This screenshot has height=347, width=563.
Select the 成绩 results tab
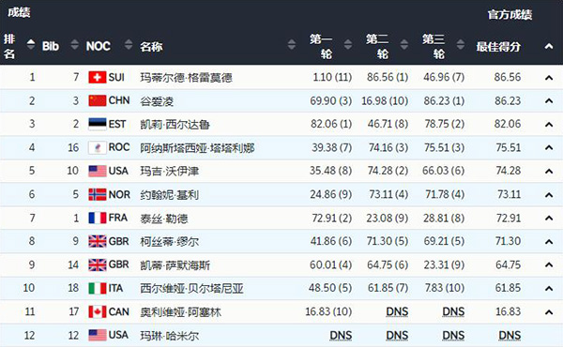[x=19, y=12]
